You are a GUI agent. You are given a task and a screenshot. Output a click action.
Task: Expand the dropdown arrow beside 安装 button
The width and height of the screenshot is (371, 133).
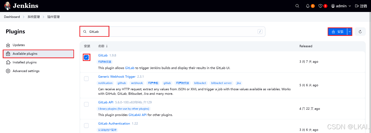point(349,32)
